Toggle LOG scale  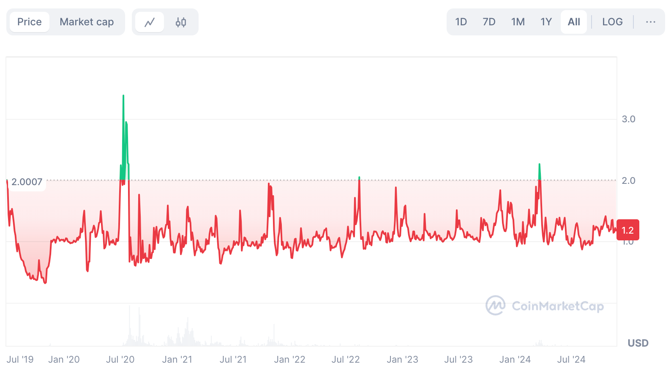point(612,22)
